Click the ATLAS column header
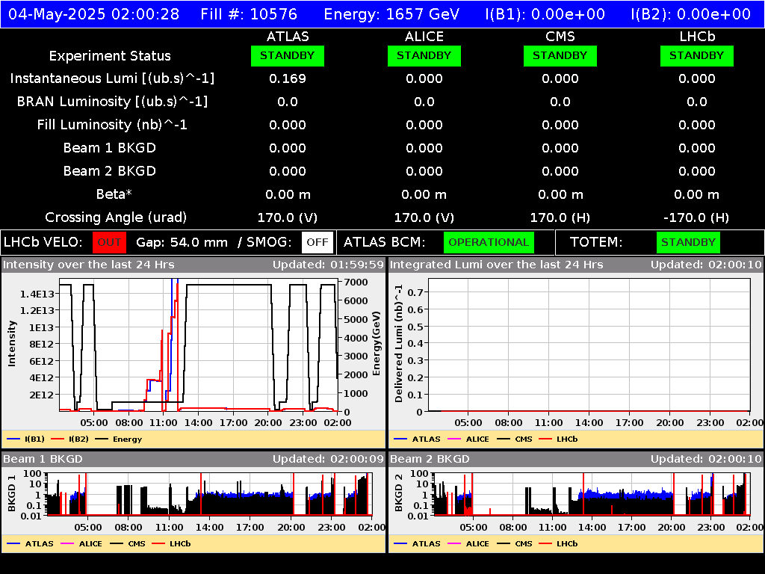765x574 pixels. pos(288,37)
